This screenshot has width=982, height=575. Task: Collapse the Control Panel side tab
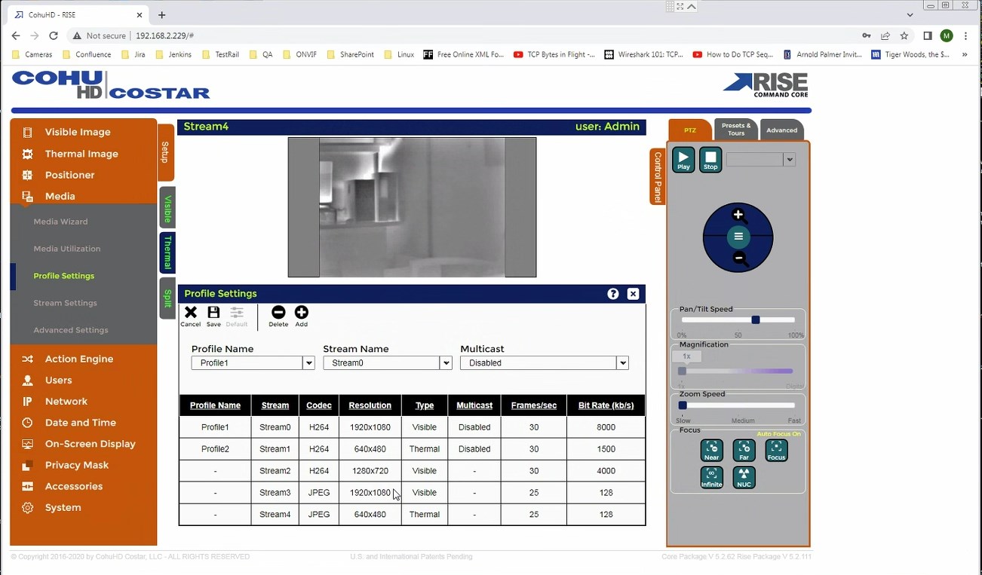click(658, 176)
